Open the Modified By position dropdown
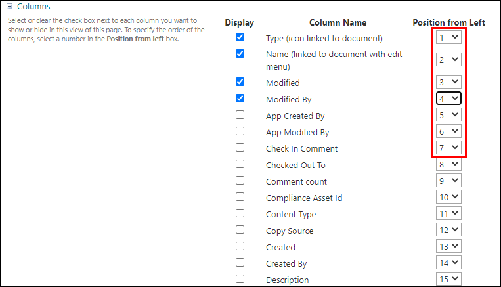The width and height of the screenshot is (501, 287). (449, 99)
